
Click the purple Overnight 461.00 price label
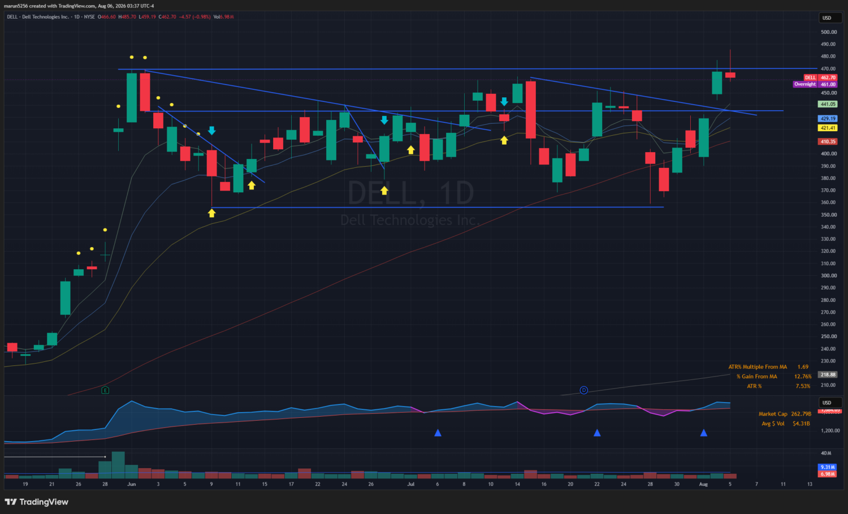pos(815,84)
